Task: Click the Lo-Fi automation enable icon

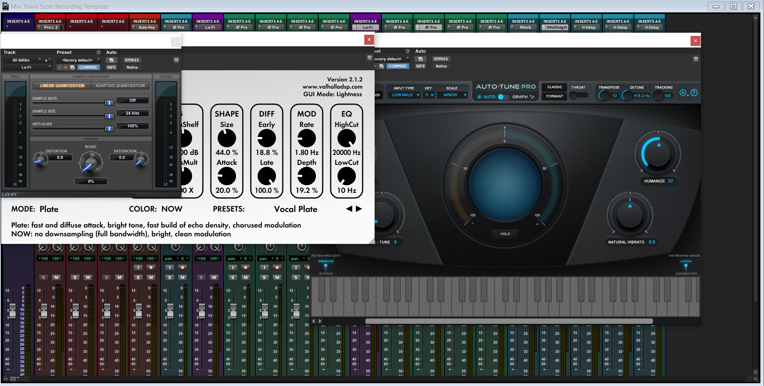Action: [x=111, y=60]
